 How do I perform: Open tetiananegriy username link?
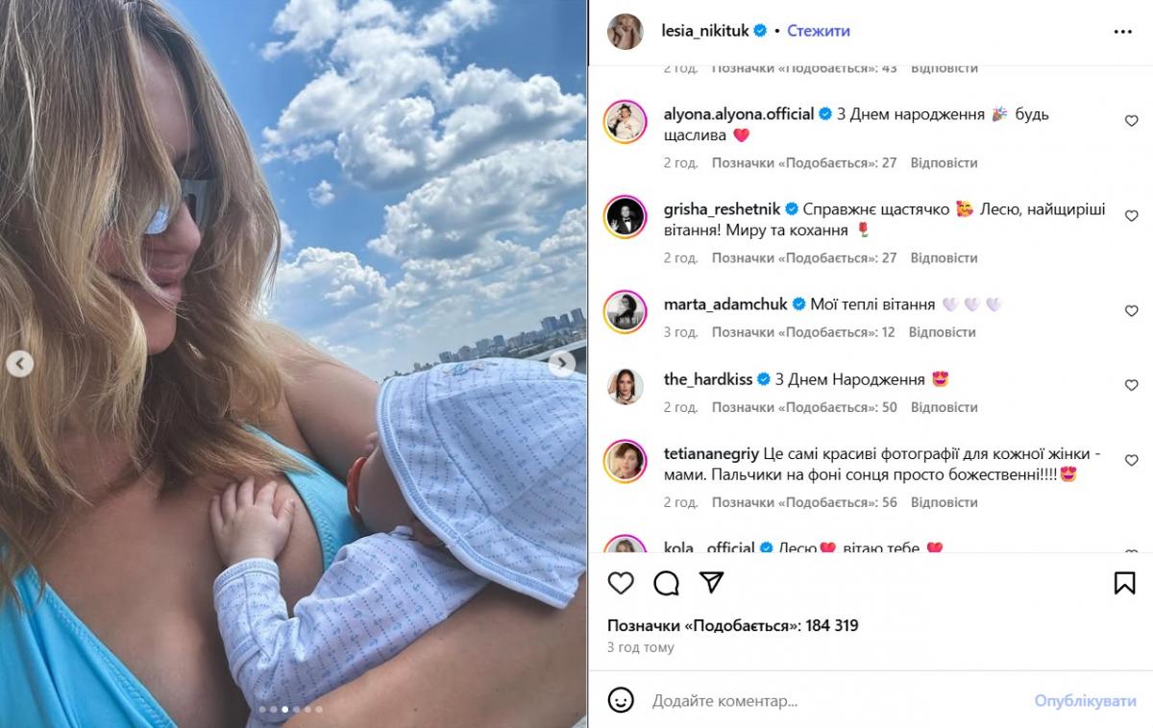click(711, 453)
